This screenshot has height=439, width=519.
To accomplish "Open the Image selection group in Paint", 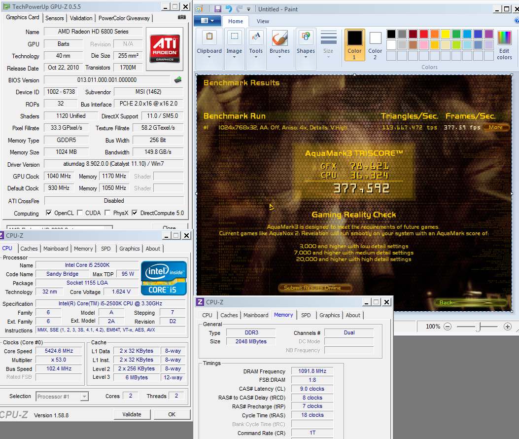I will (x=234, y=49).
